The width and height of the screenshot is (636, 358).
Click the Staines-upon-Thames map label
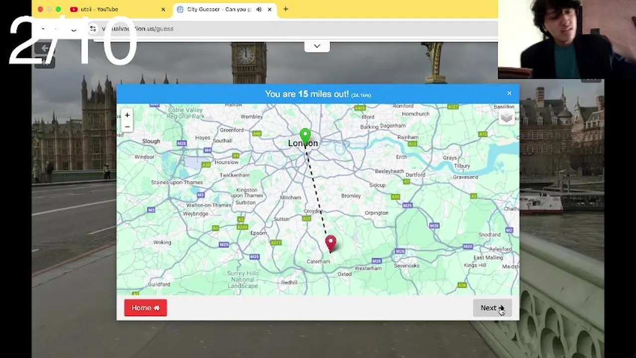point(177,182)
